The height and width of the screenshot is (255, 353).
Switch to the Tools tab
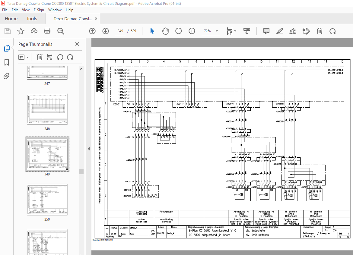tap(32, 18)
